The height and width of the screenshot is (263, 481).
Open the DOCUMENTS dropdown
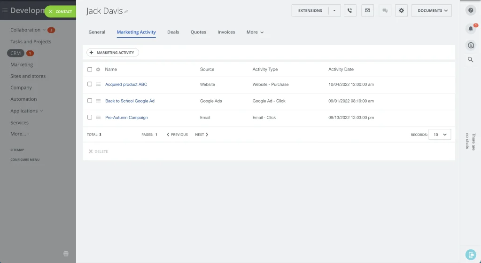pyautogui.click(x=432, y=10)
